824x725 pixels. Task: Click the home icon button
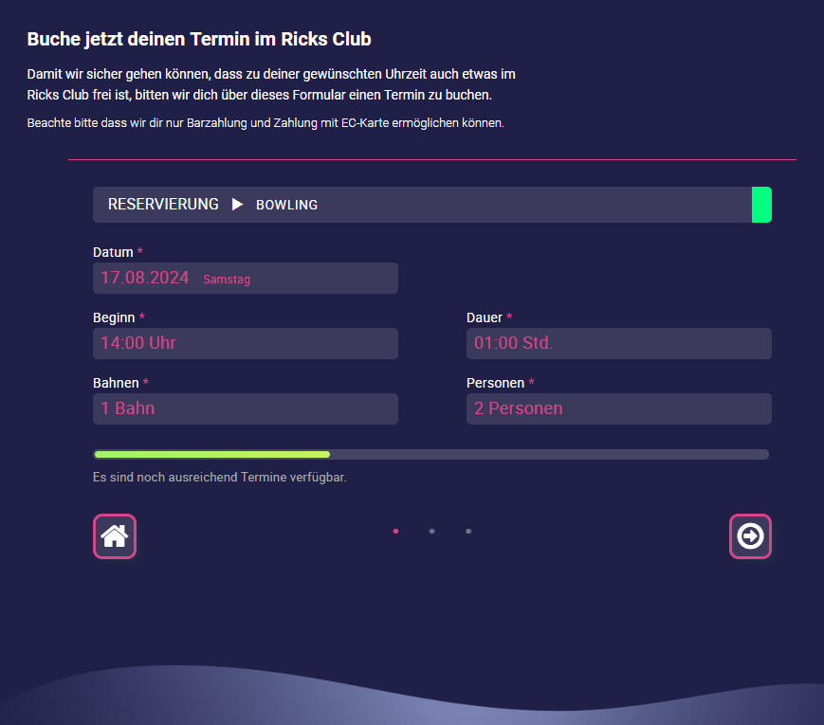[115, 536]
